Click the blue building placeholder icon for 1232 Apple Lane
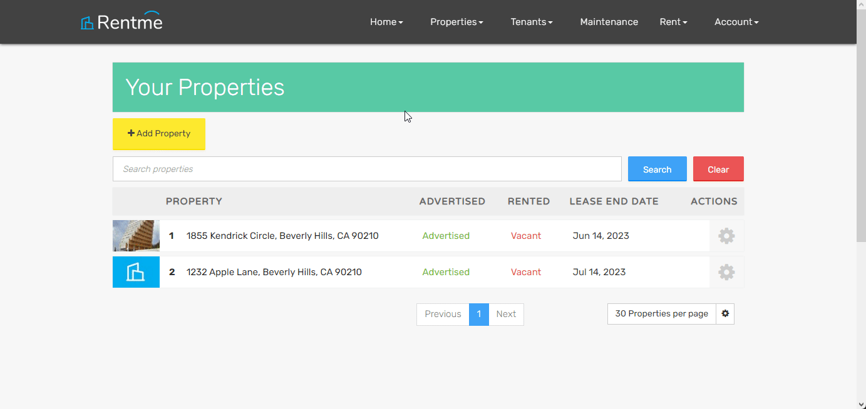This screenshot has height=409, width=866. [136, 272]
